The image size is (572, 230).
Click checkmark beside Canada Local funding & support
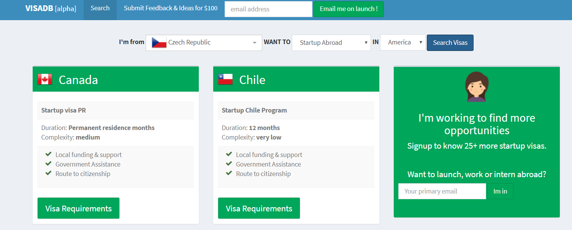pyautogui.click(x=48, y=154)
